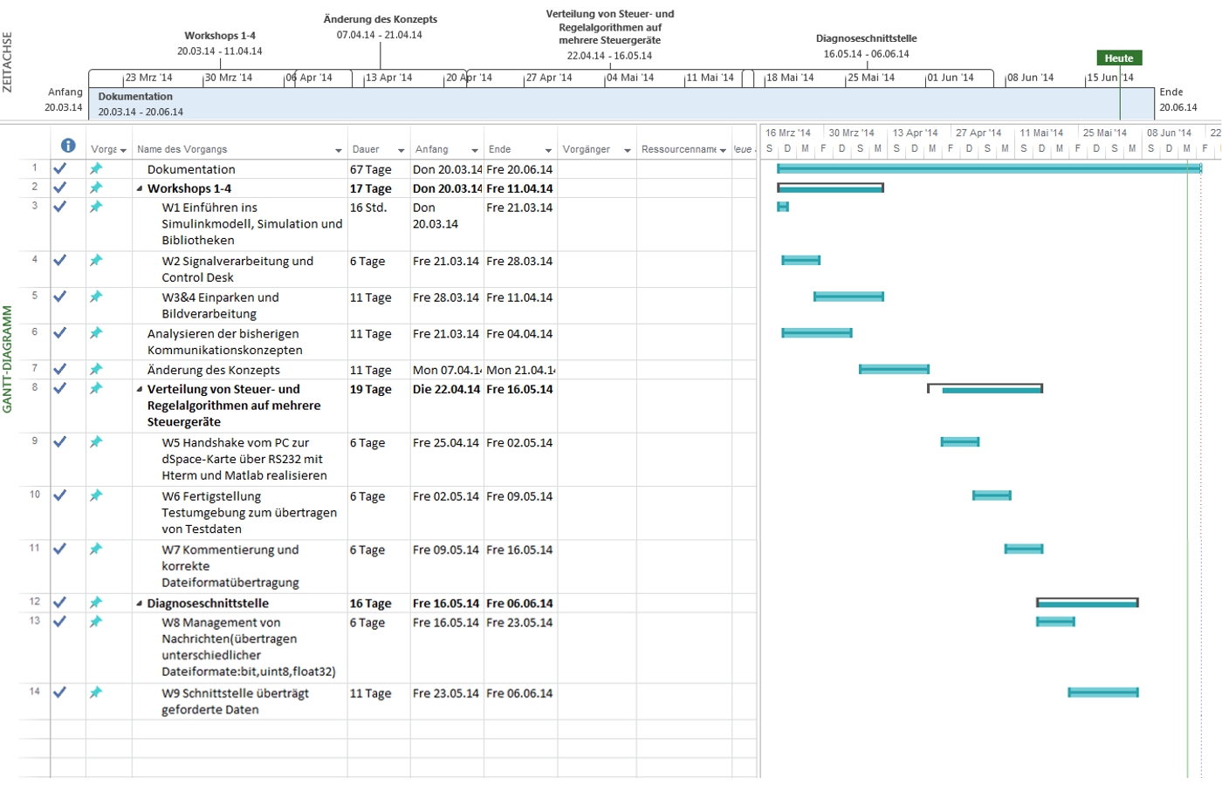Click the Heute marker on the timeline
This screenshot has height=785, width=1222.
coord(1118,58)
